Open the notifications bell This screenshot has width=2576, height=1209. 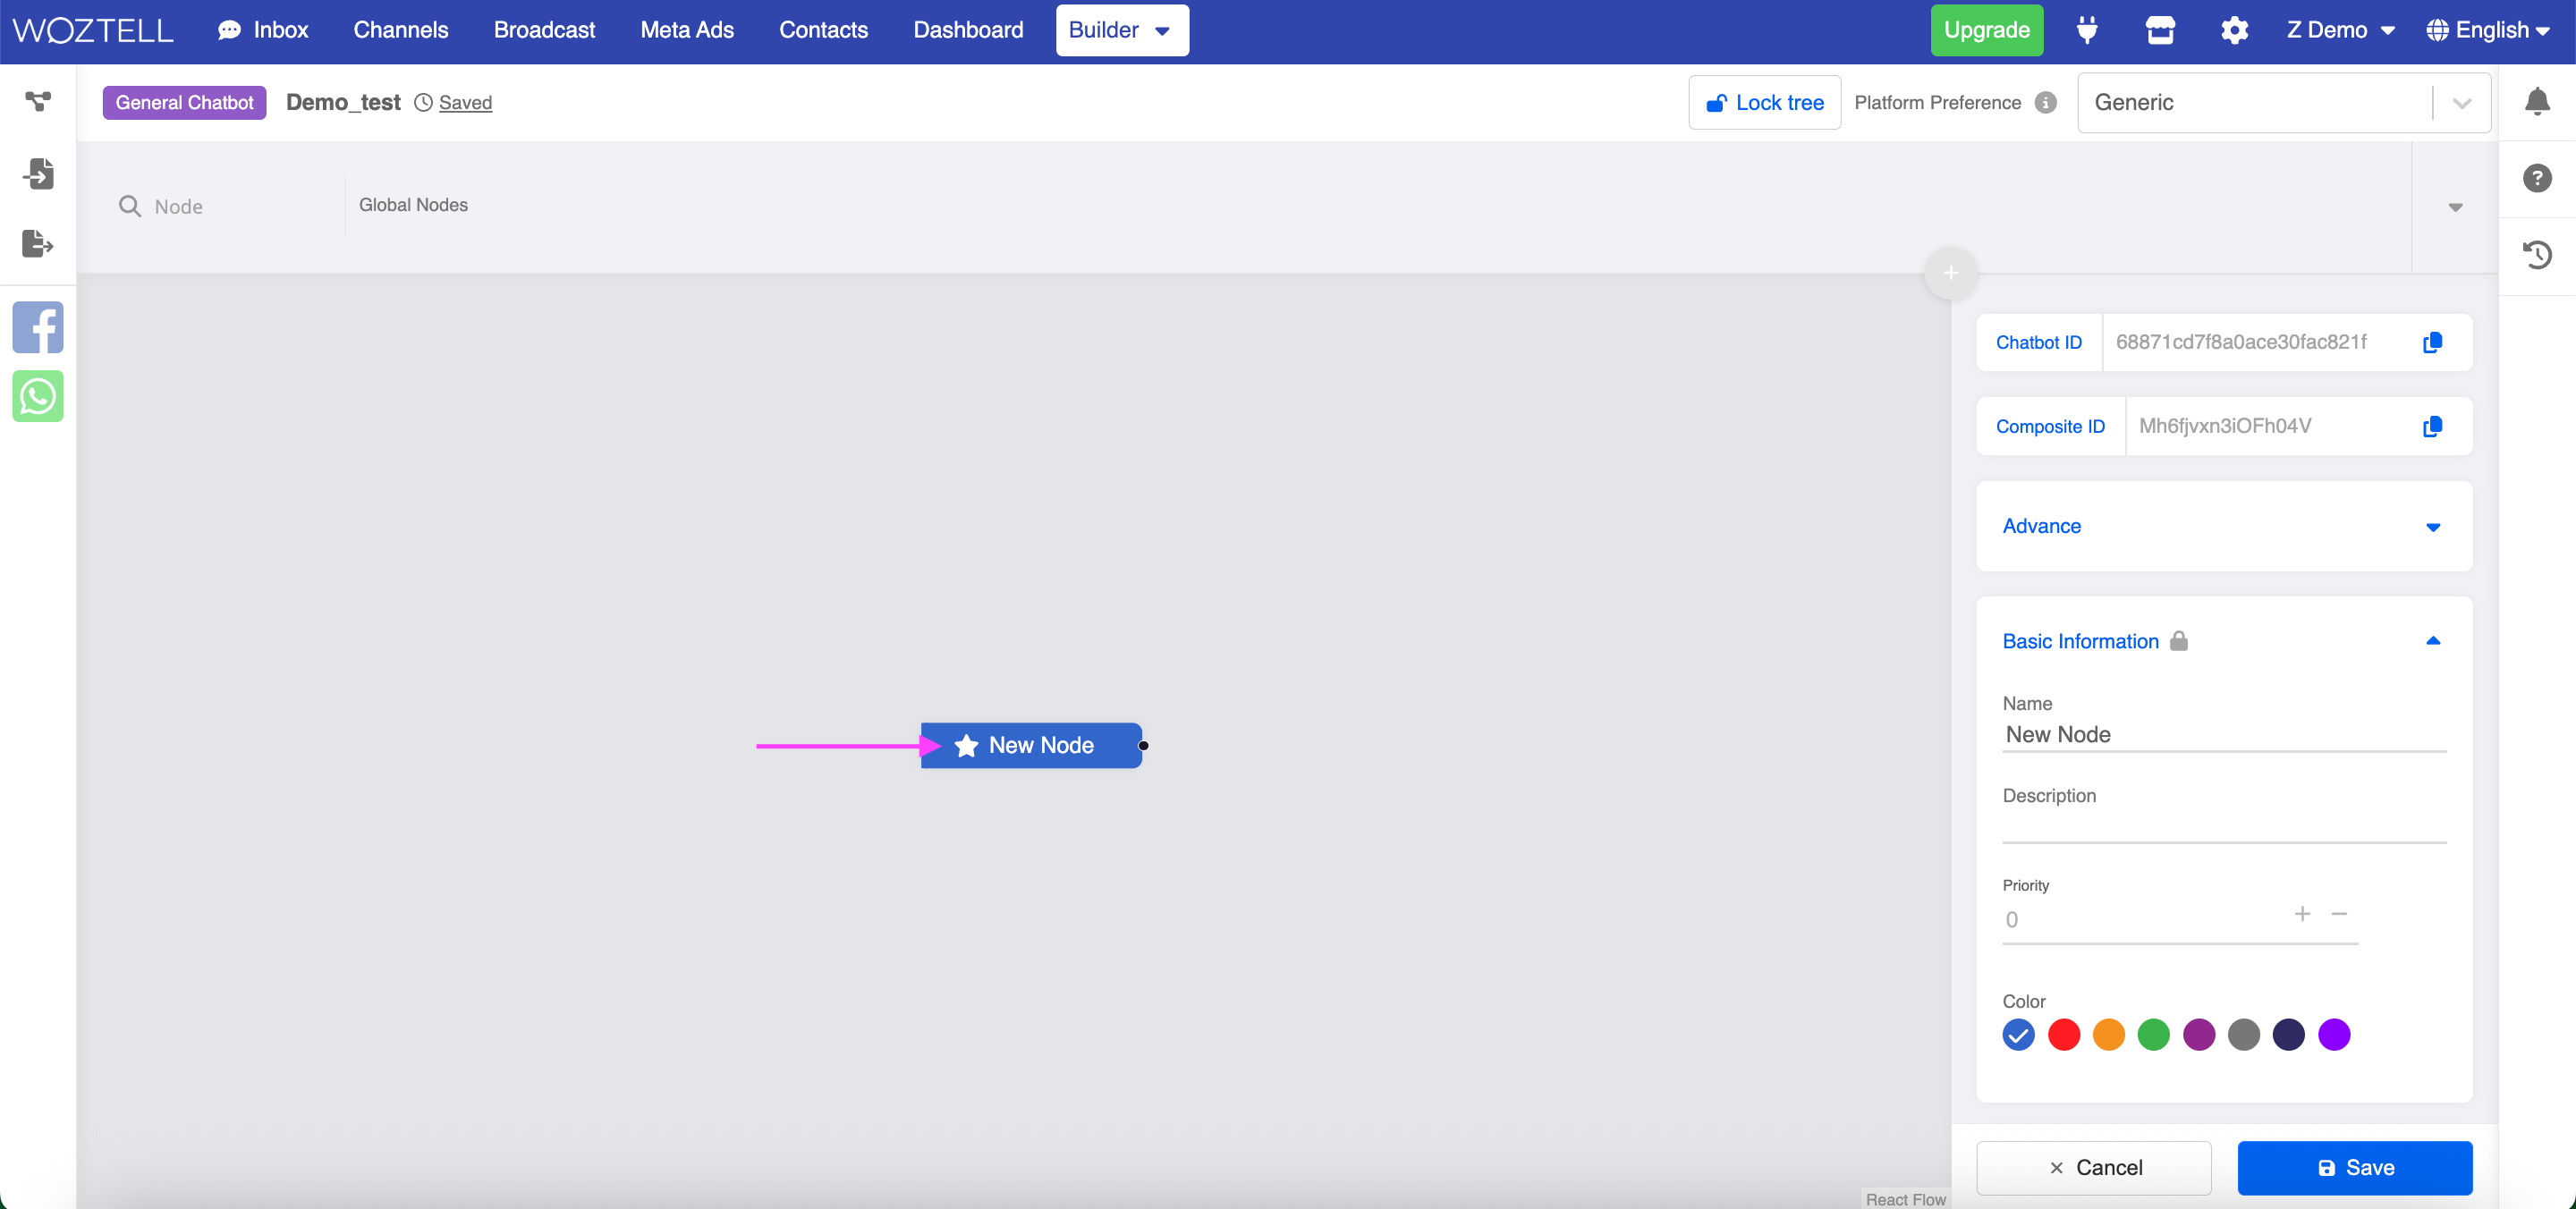pyautogui.click(x=2537, y=101)
